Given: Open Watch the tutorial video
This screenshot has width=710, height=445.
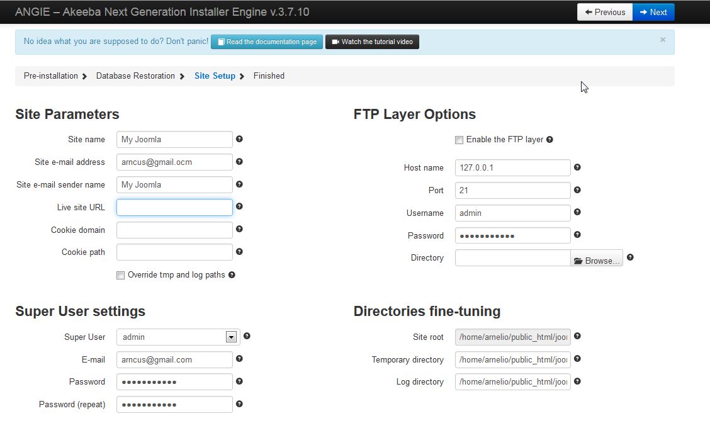Looking at the screenshot, I should click(x=372, y=42).
